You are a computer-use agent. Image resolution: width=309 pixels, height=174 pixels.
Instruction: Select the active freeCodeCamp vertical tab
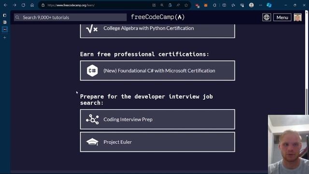tap(5, 29)
